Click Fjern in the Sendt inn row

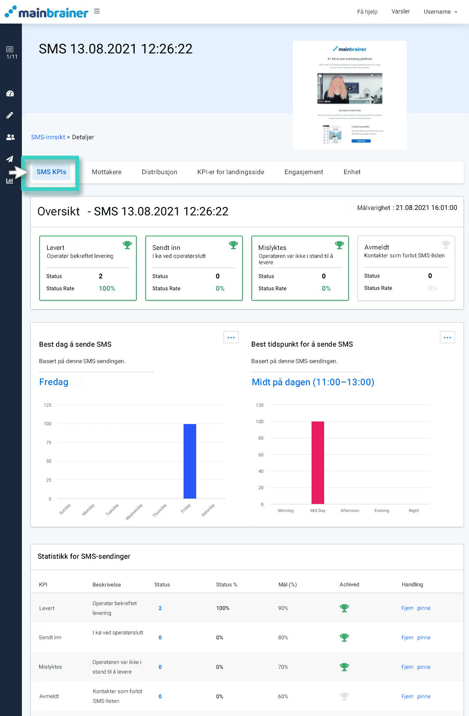pos(408,637)
